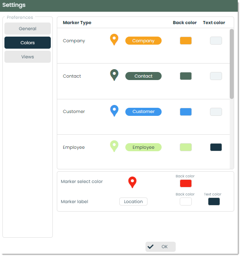Screen dimensions: 241x257
Task: Set the marker label dark text color
Action: tap(214, 201)
